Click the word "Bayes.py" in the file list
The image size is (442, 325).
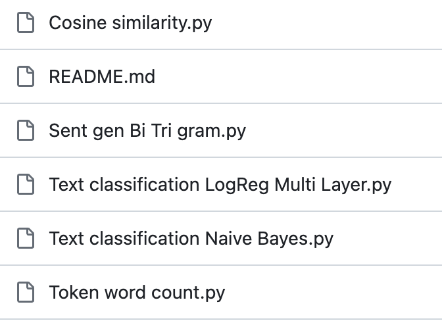click(295, 239)
